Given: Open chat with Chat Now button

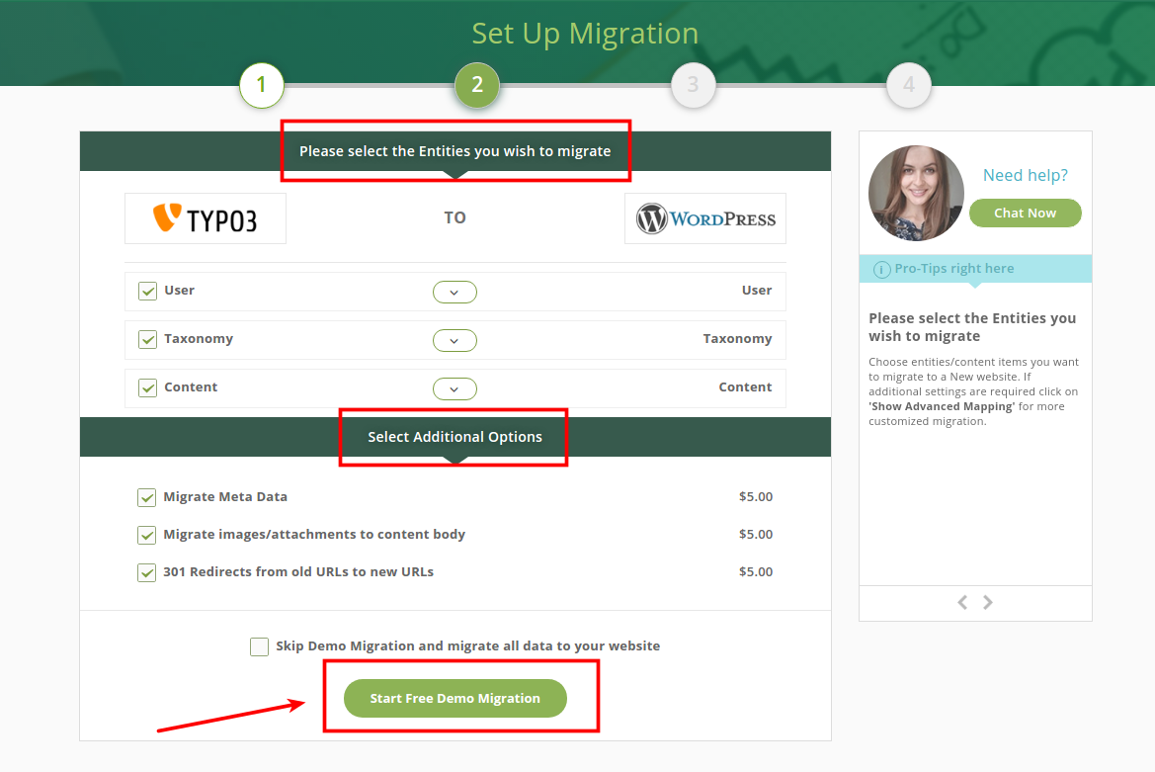Looking at the screenshot, I should pyautogui.click(x=1026, y=213).
